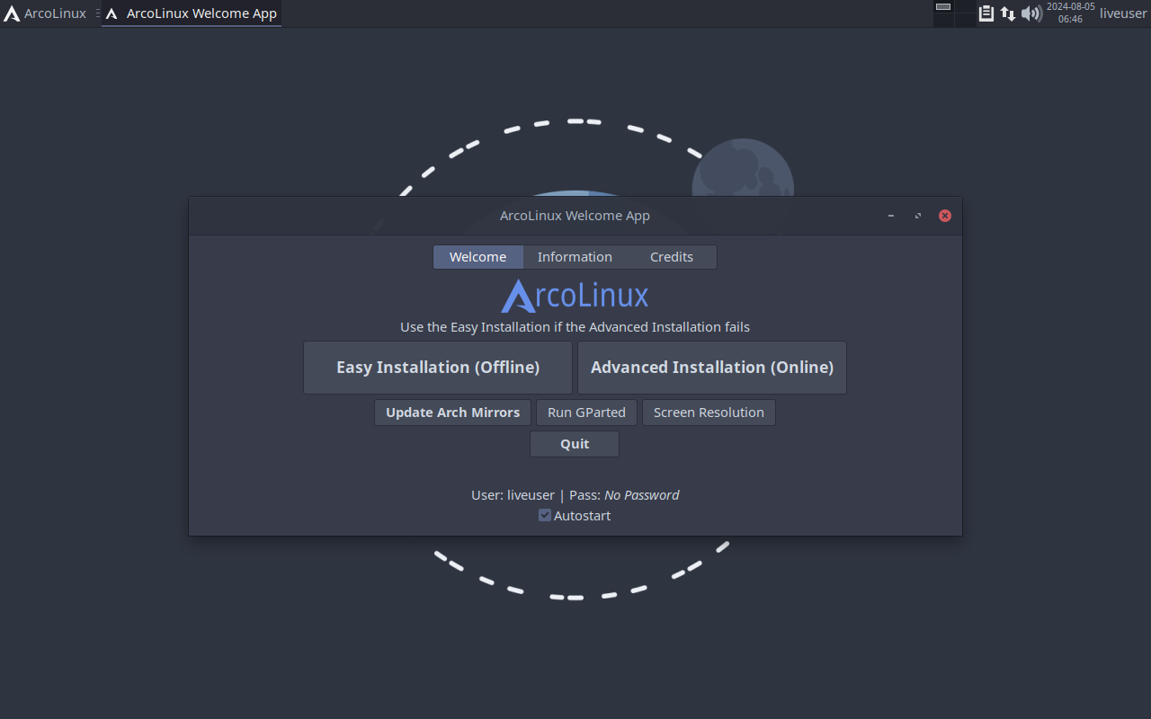Viewport: 1151px width, 719px height.
Task: Launch Advanced Installation (Online)
Action: coord(712,368)
